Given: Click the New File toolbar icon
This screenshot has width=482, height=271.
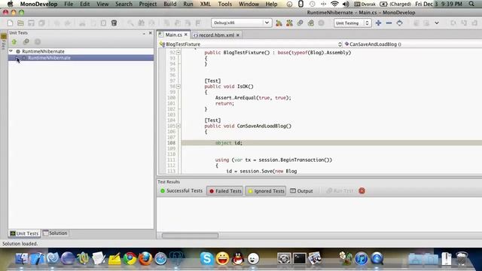Looking at the screenshot, I should [10, 23].
